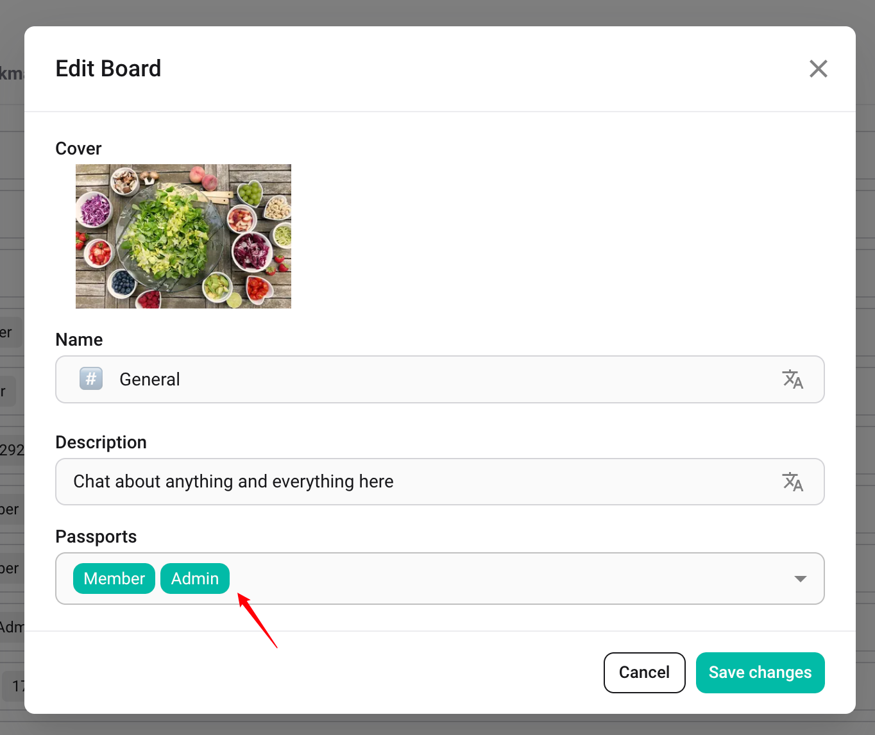Click the dimmed backdrop above the dialog
Viewport: 875px width, 735px height.
(x=436, y=12)
